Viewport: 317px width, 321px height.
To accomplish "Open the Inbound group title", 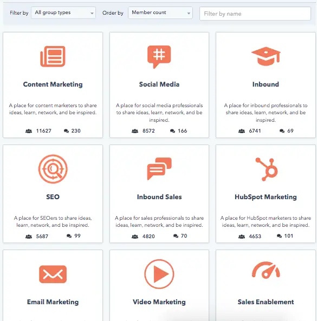I will tap(266, 84).
